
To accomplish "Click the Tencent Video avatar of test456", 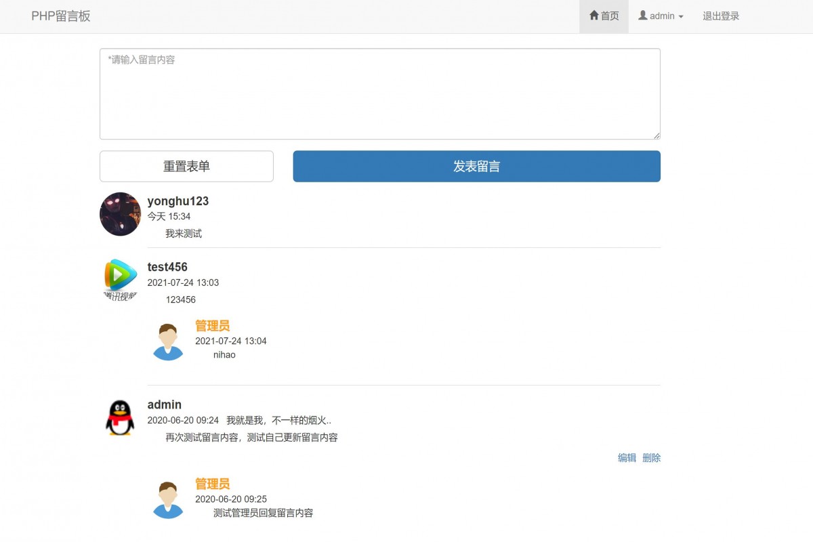I will point(120,278).
